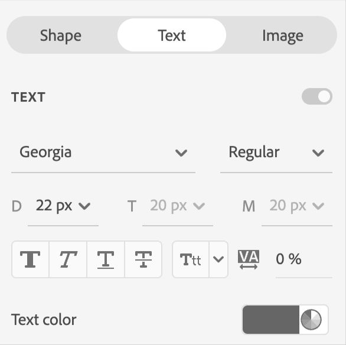
Task: Select the Text tab
Action: [x=172, y=35]
